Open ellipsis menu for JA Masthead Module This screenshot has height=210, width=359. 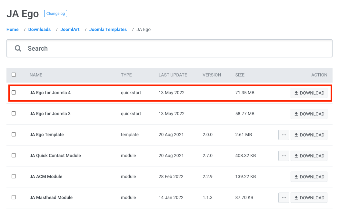(x=284, y=198)
